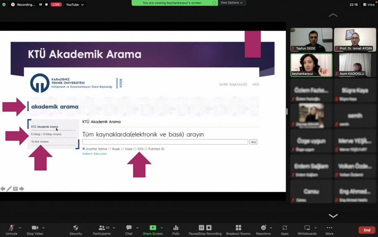Pause the recording from the bottom toolbar

[x=201, y=228]
